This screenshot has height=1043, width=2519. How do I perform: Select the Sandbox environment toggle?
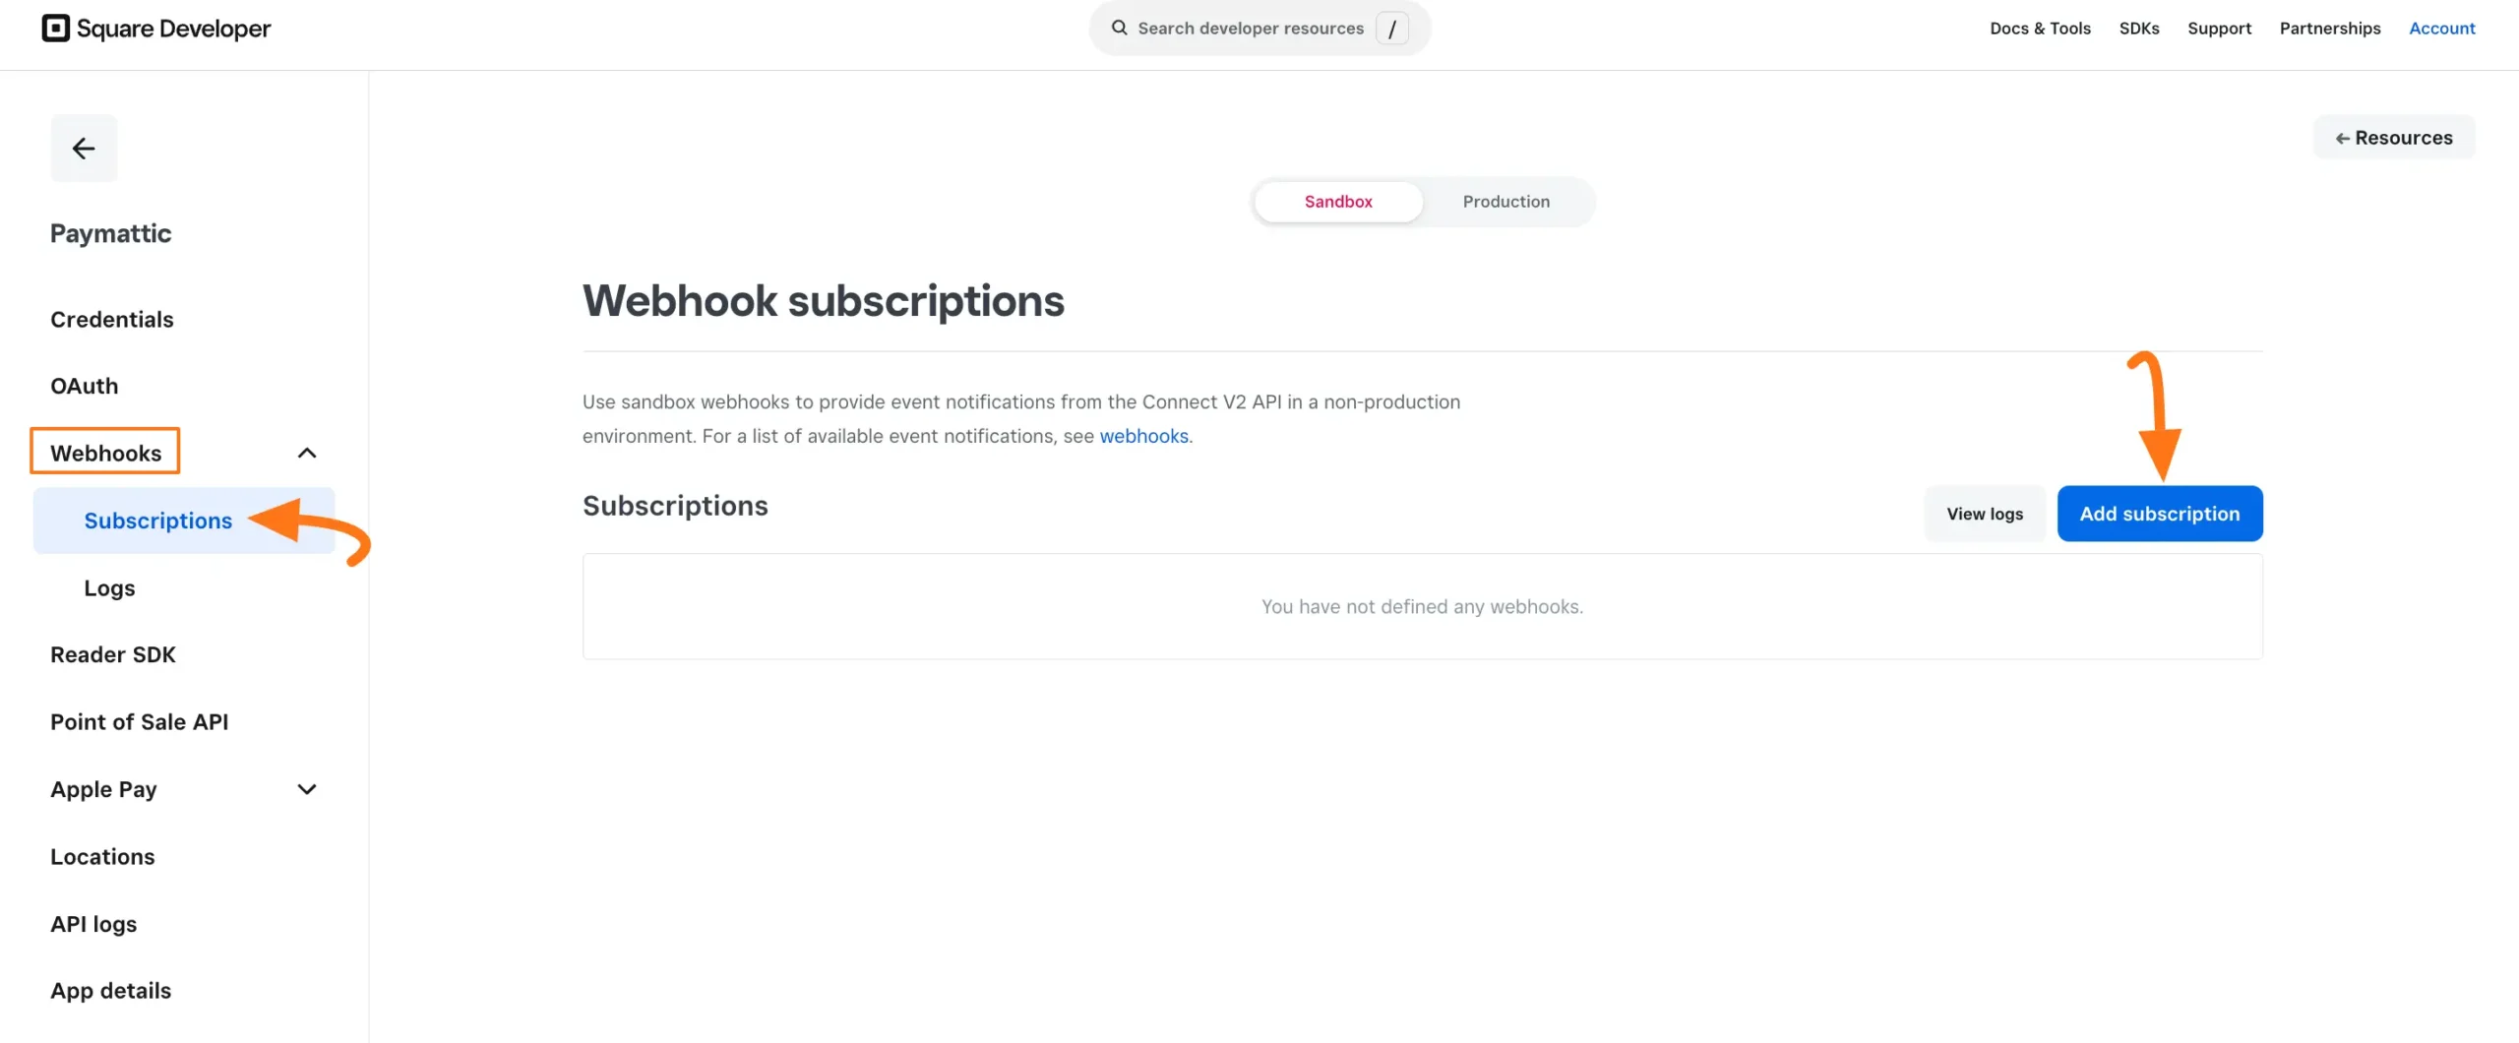1337,201
